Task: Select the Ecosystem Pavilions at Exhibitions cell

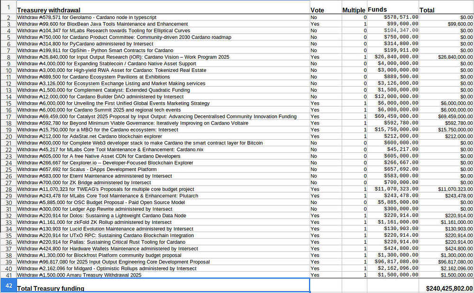Action: 163,77
